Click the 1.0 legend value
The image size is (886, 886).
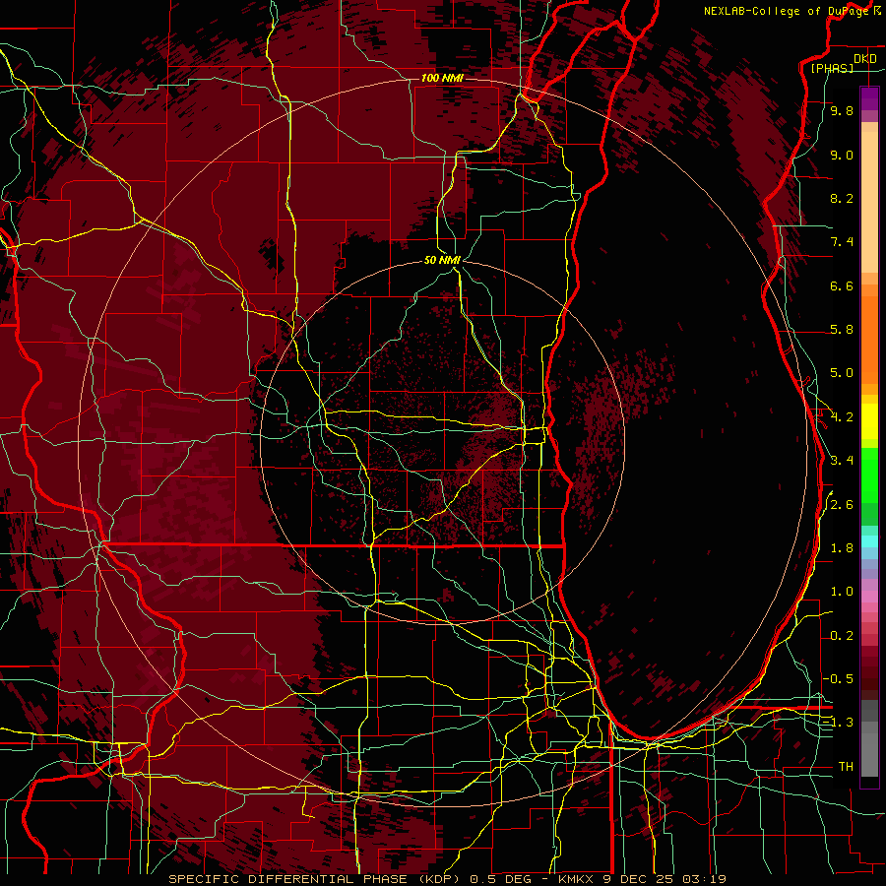coord(842,592)
